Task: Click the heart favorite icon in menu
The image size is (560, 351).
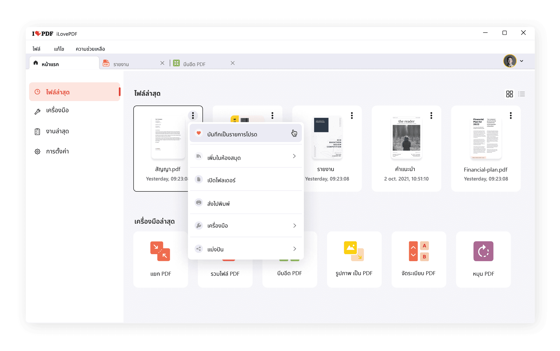Action: (x=199, y=133)
